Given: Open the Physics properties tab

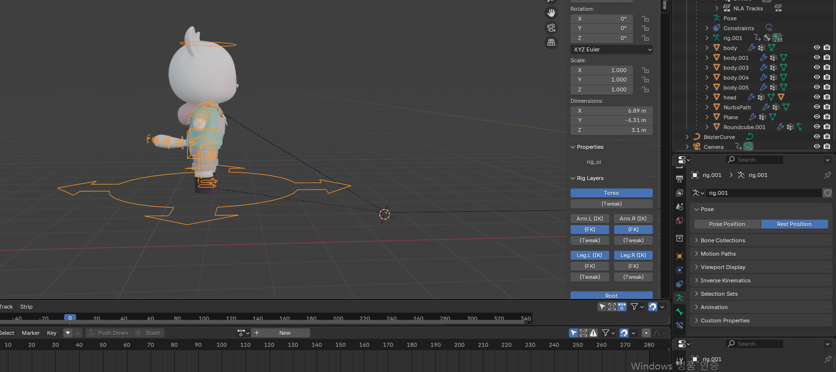Looking at the screenshot, I should click(x=679, y=270).
